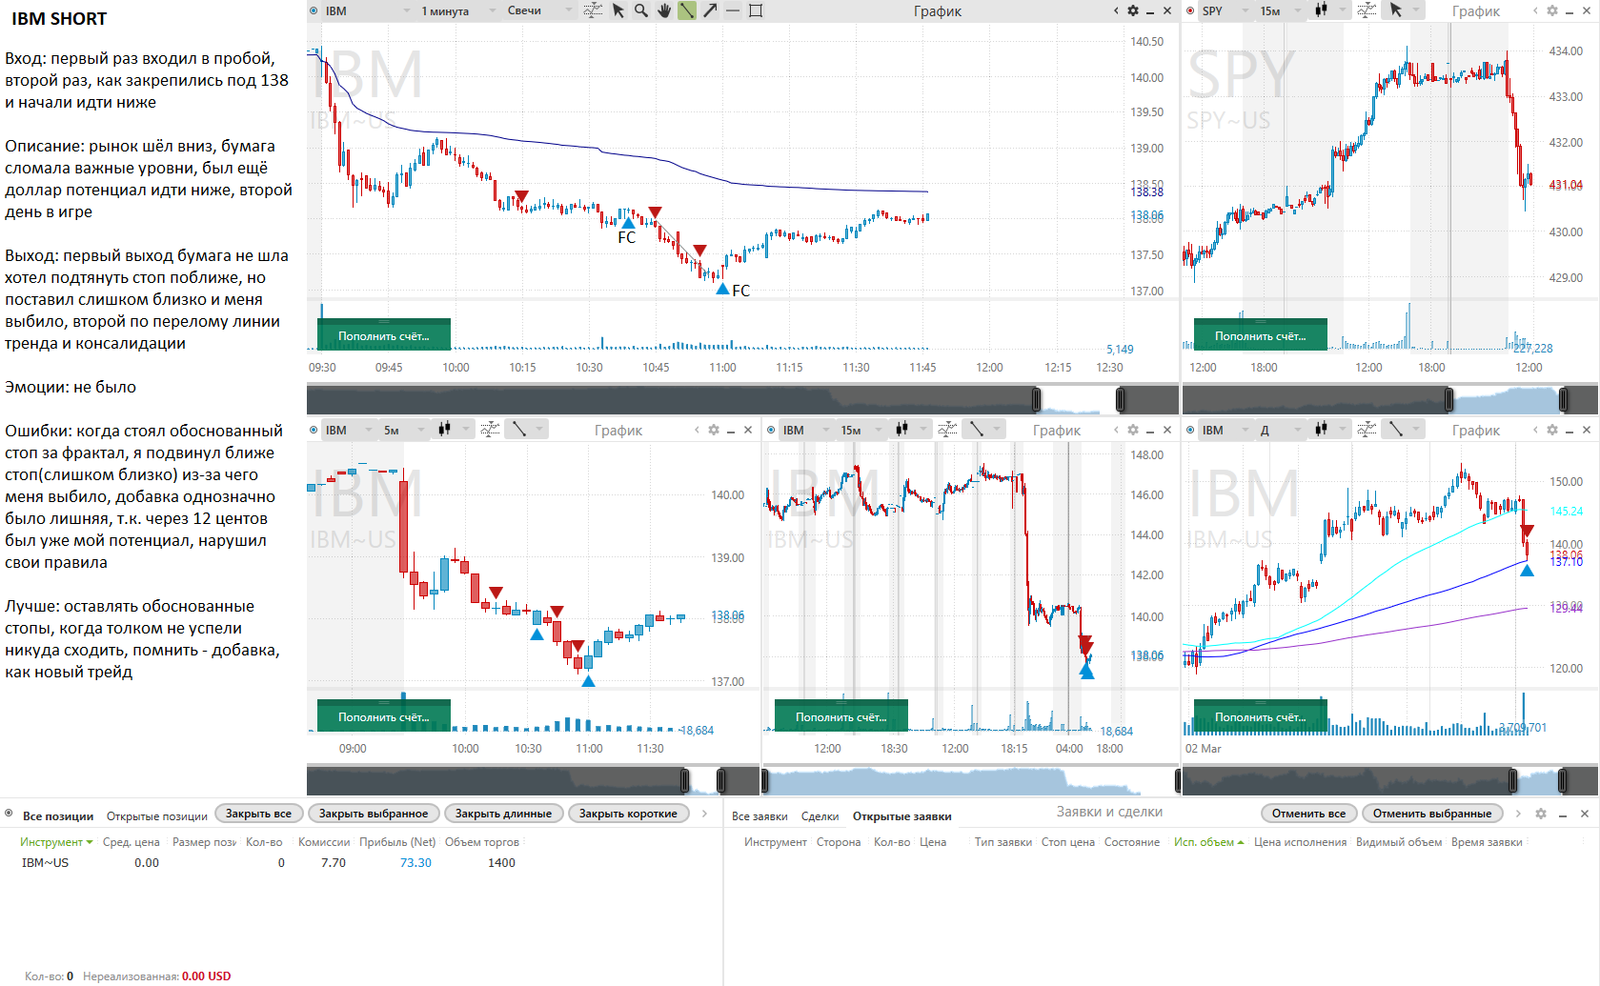Image resolution: width=1600 pixels, height=986 pixels.
Task: Open settings gear of the IBM 15м chart
Action: (1133, 430)
